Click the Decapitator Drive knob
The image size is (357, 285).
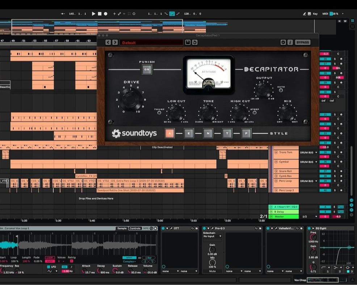[x=131, y=99]
